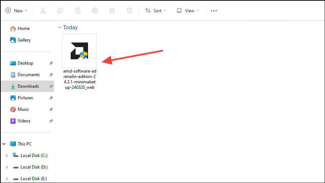Collapse the Today group chevron
This screenshot has height=183, width=325.
60,27
